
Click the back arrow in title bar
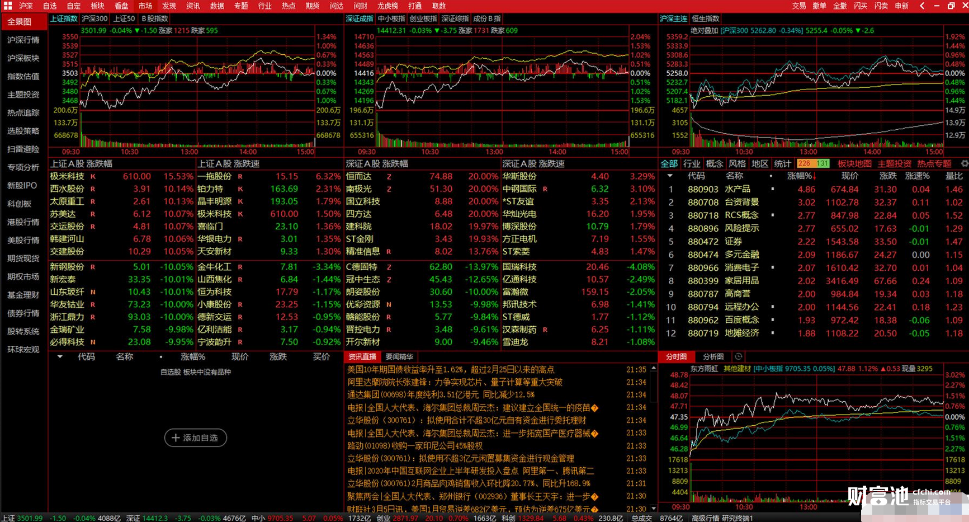pos(922,6)
